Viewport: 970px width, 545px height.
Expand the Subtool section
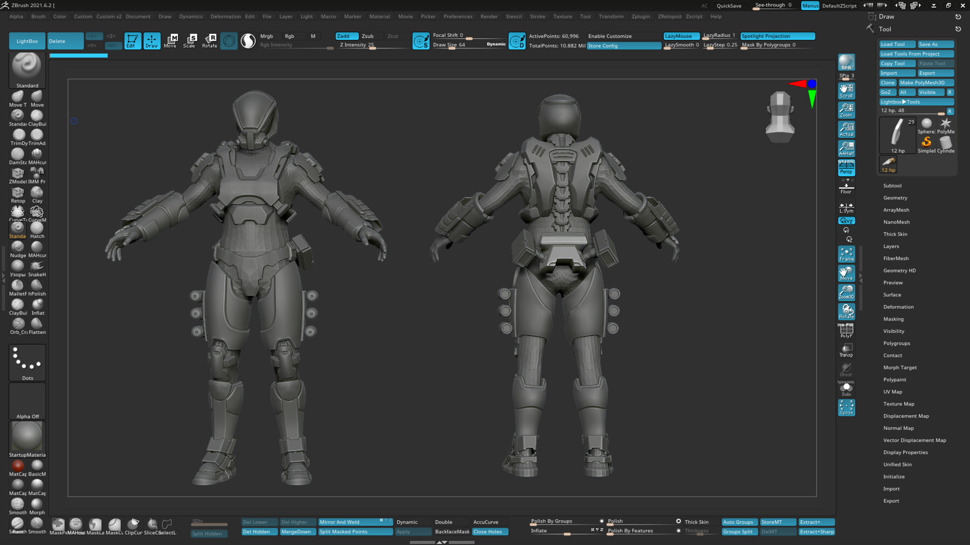(x=892, y=186)
